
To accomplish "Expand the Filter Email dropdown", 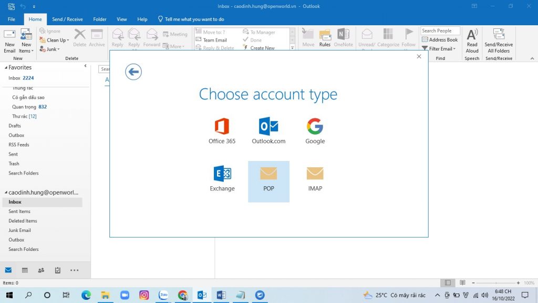I will pos(440,49).
